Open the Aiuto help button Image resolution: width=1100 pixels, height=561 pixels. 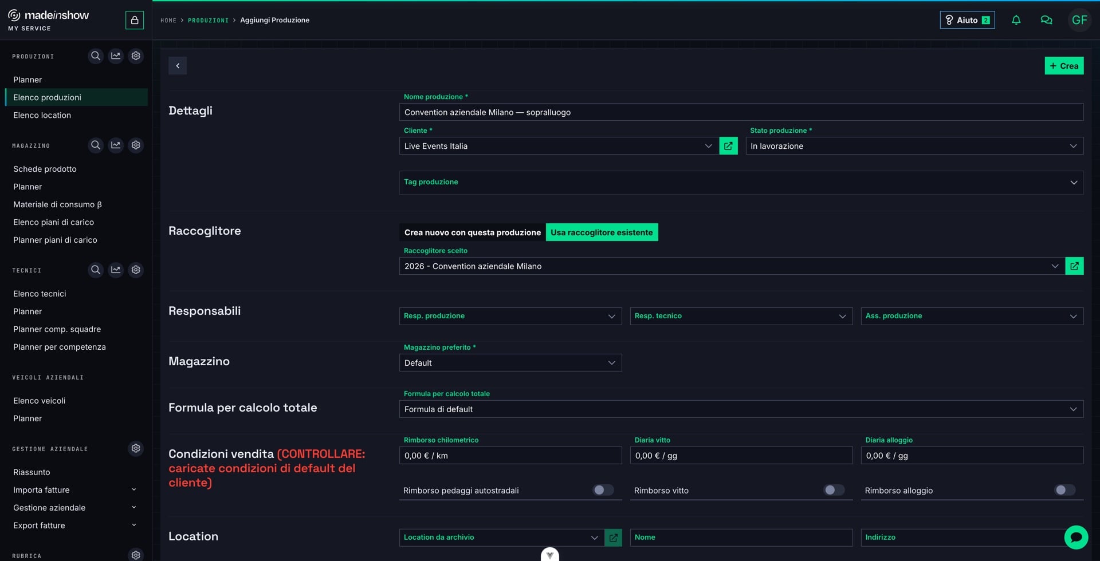[967, 20]
